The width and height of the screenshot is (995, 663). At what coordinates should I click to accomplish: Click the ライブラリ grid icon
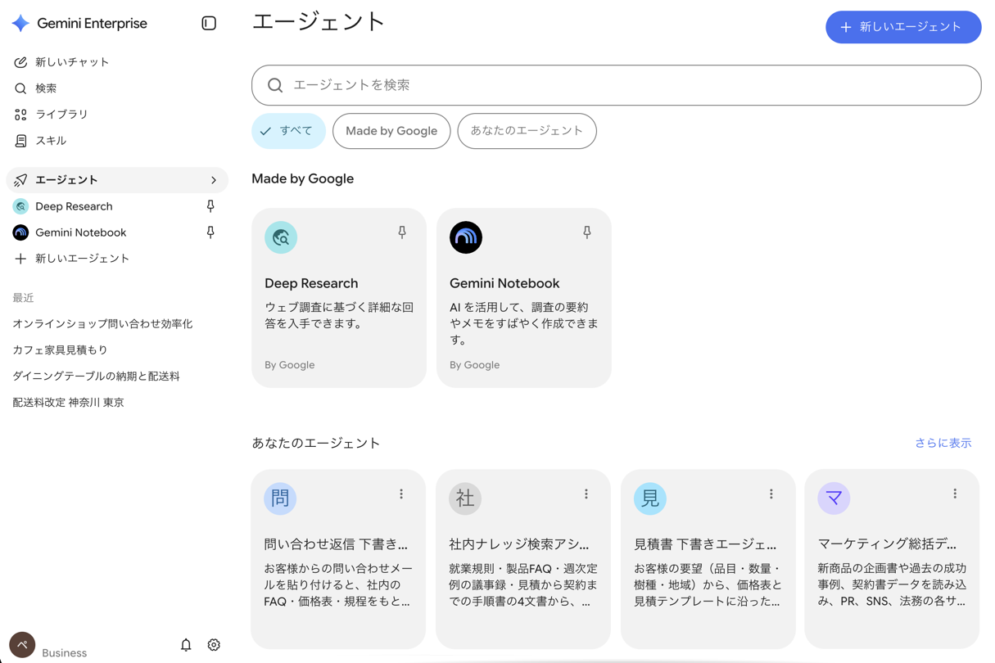click(20, 115)
